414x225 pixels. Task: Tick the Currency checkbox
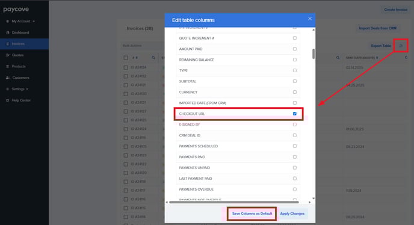click(295, 92)
